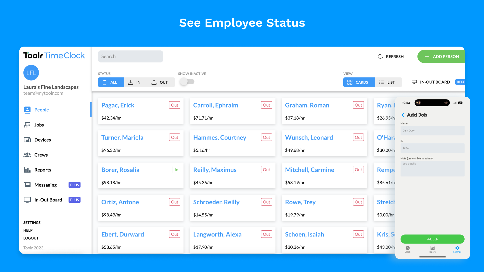Click the ADD PERSON button
Image resolution: width=484 pixels, height=272 pixels.
pos(442,57)
